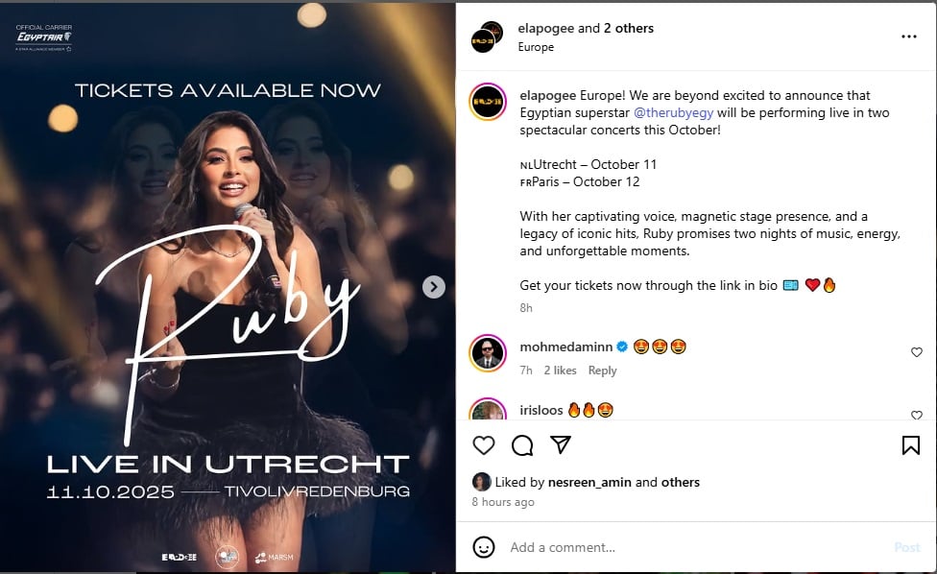
Task: Open the emoji picker smiley icon
Action: [x=484, y=547]
